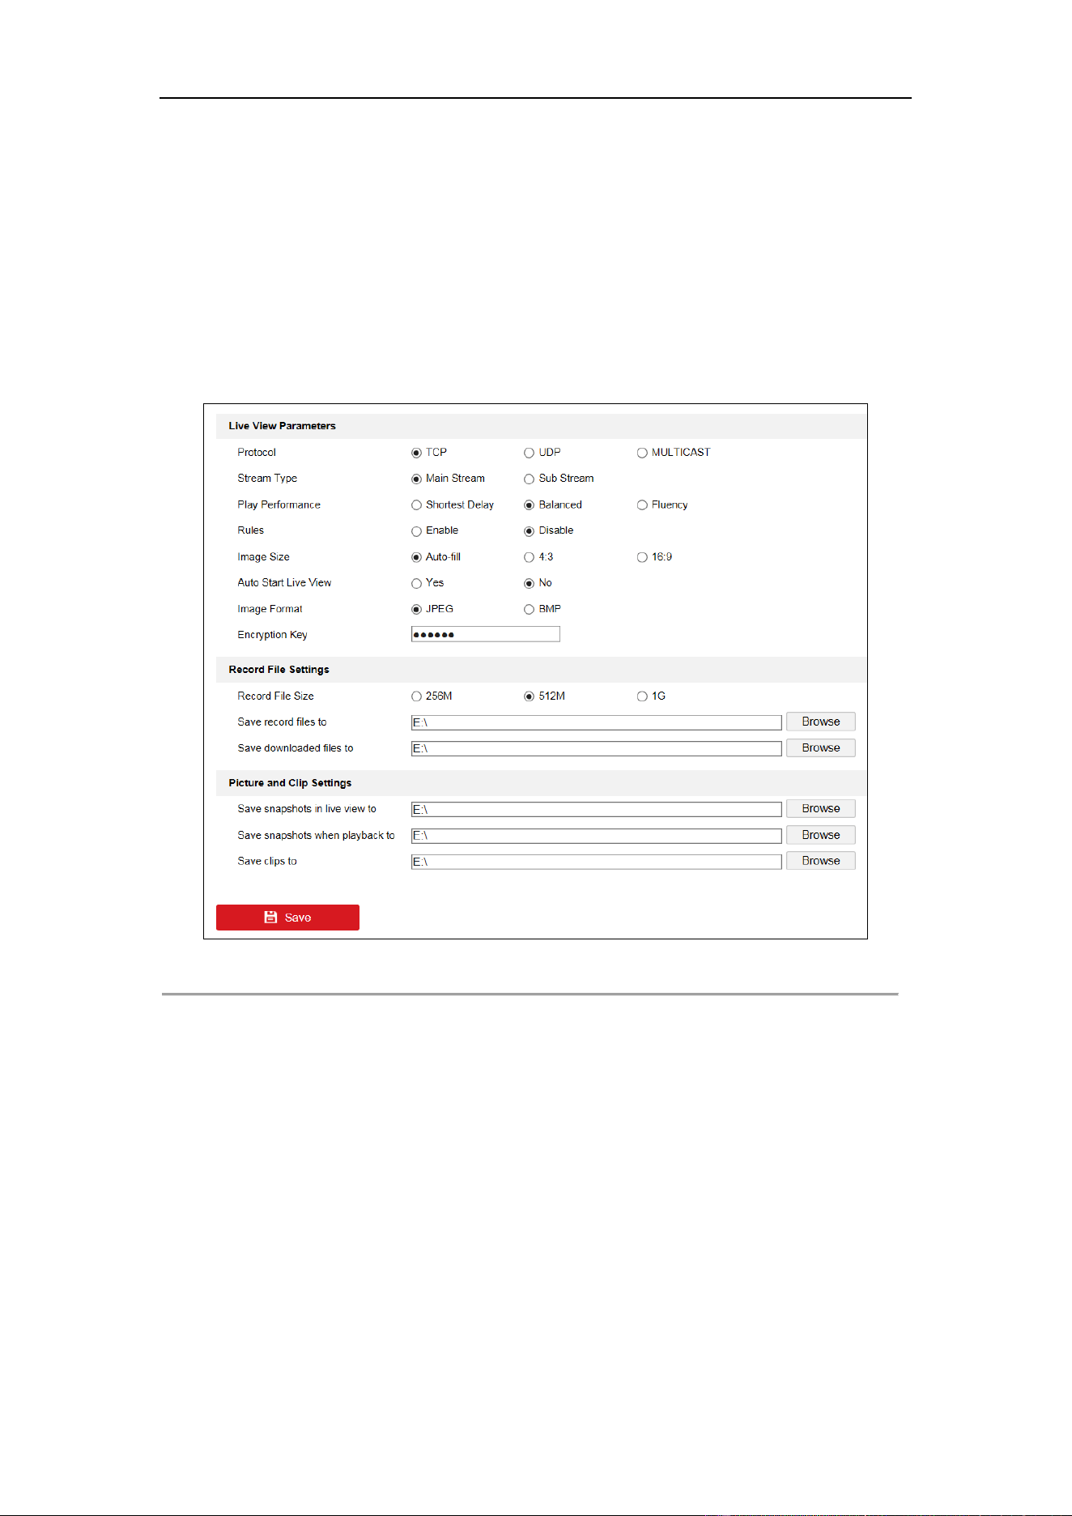Click the Play Performance label
Image resolution: width=1072 pixels, height=1516 pixels.
(x=279, y=505)
